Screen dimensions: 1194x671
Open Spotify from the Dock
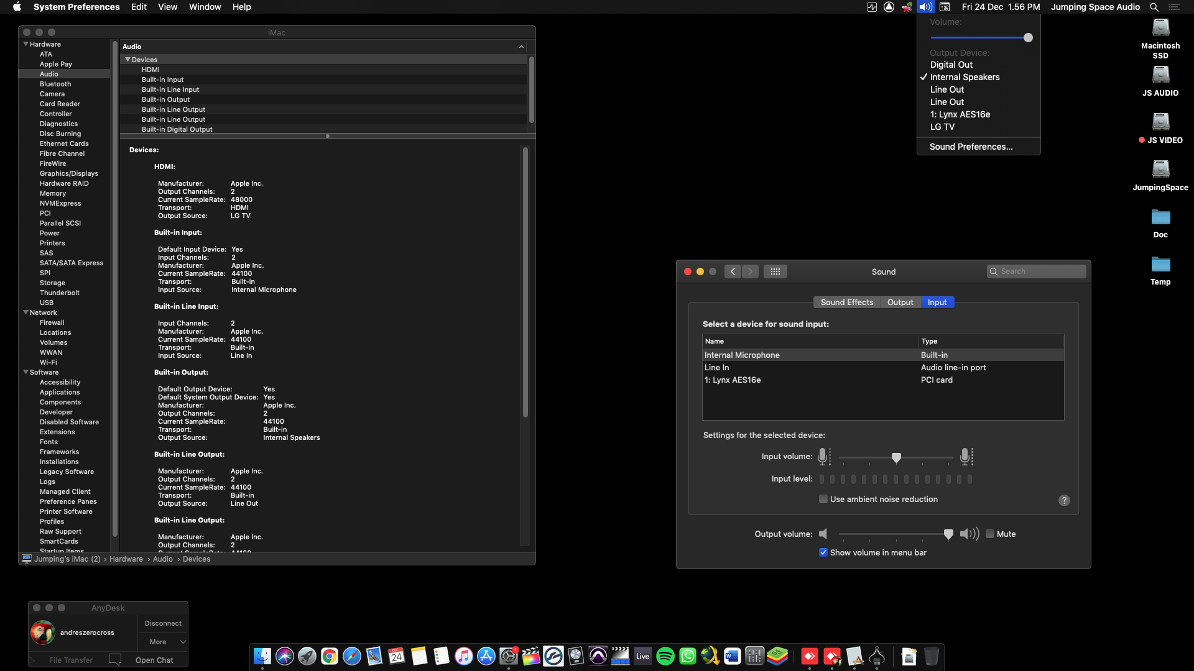[x=665, y=656]
